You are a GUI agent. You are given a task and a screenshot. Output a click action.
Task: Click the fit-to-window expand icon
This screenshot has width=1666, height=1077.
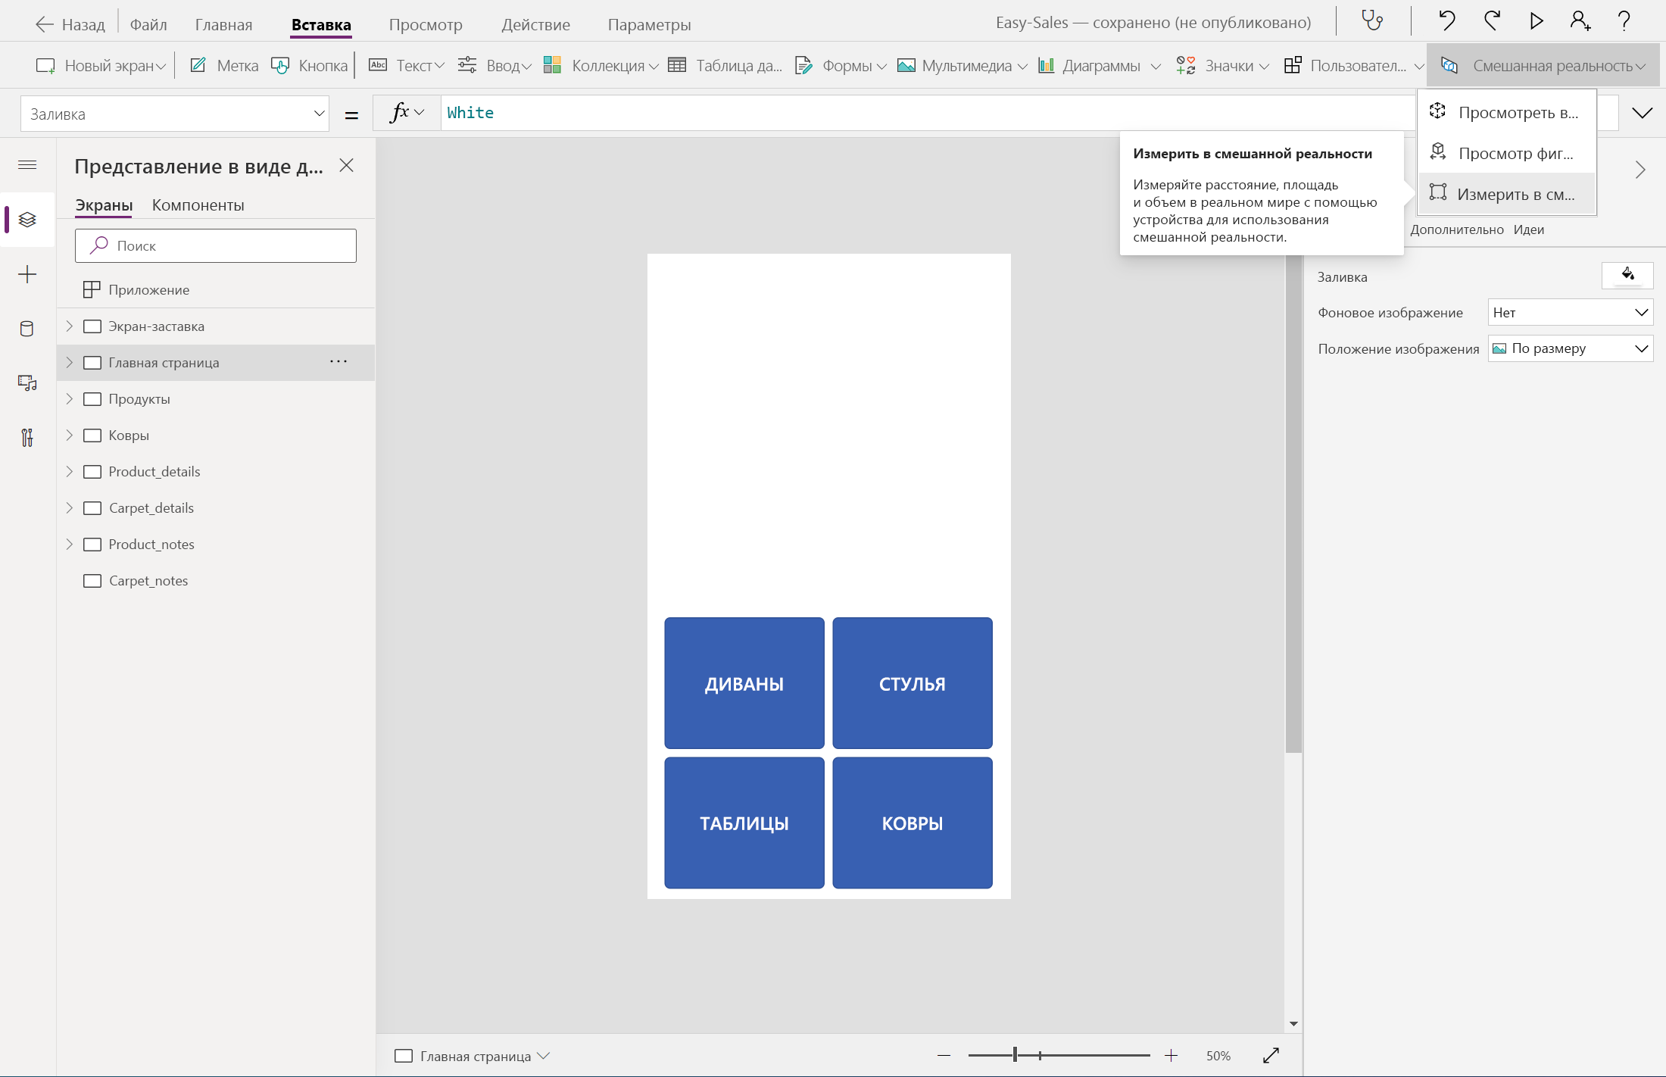click(1271, 1055)
